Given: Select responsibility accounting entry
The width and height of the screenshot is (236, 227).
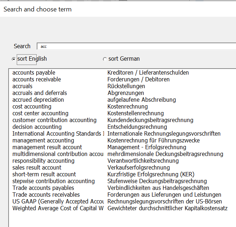Looking at the screenshot, I should pos(43,161).
